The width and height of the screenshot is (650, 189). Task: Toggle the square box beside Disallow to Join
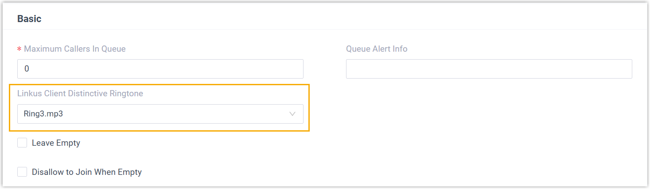pyautogui.click(x=22, y=172)
